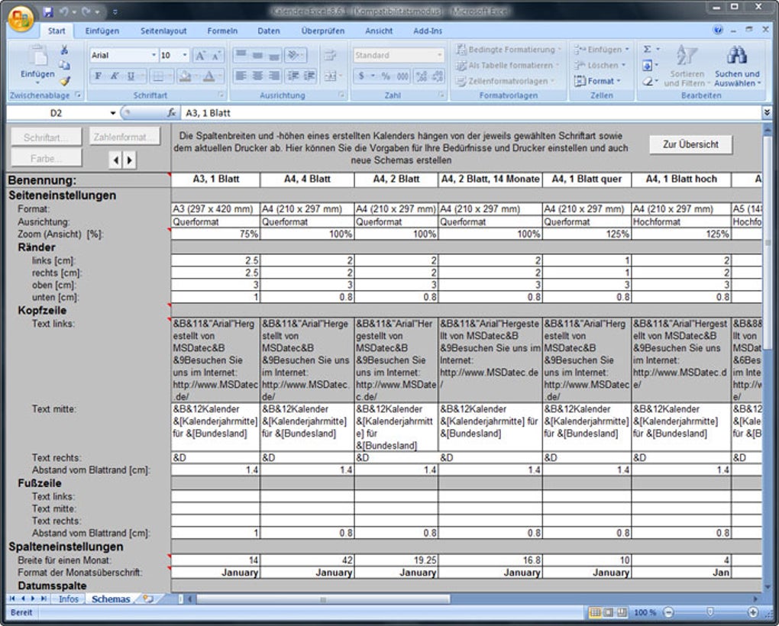The height and width of the screenshot is (626, 779).
Task: Click the insert new worksheet tab icon
Action: coord(148,599)
